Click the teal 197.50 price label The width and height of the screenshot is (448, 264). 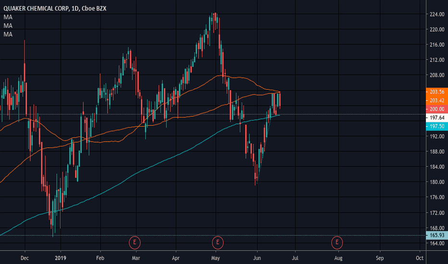click(x=437, y=126)
